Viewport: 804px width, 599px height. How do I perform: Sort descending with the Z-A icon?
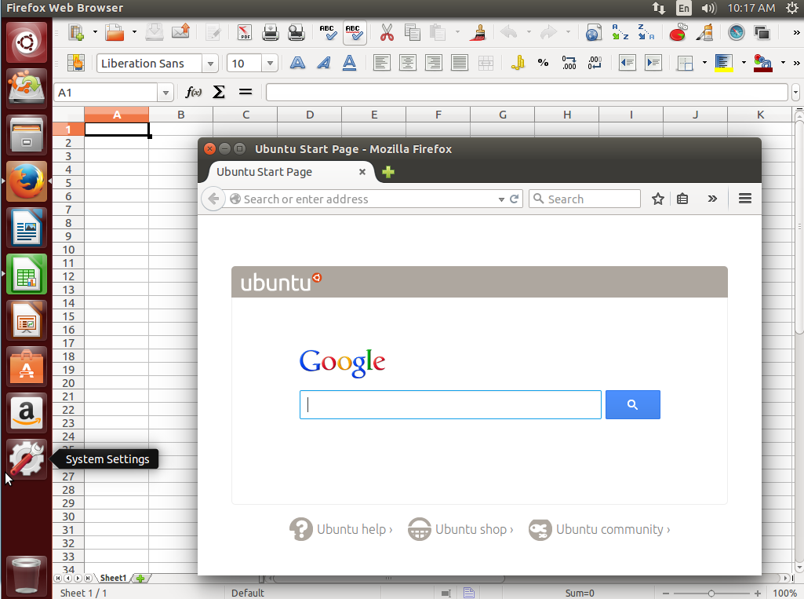tap(646, 32)
